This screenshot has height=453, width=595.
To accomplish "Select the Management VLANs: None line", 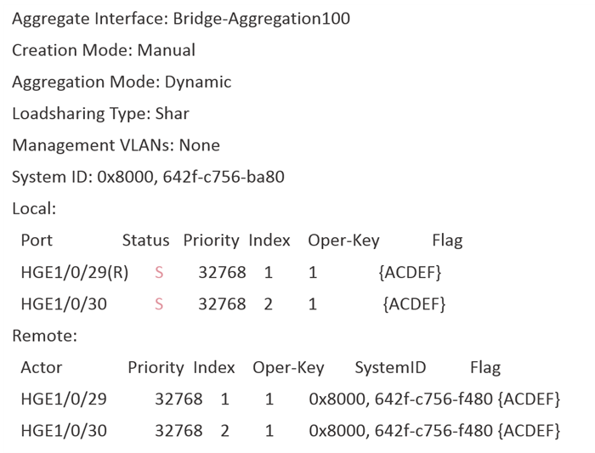I will coord(116,145).
